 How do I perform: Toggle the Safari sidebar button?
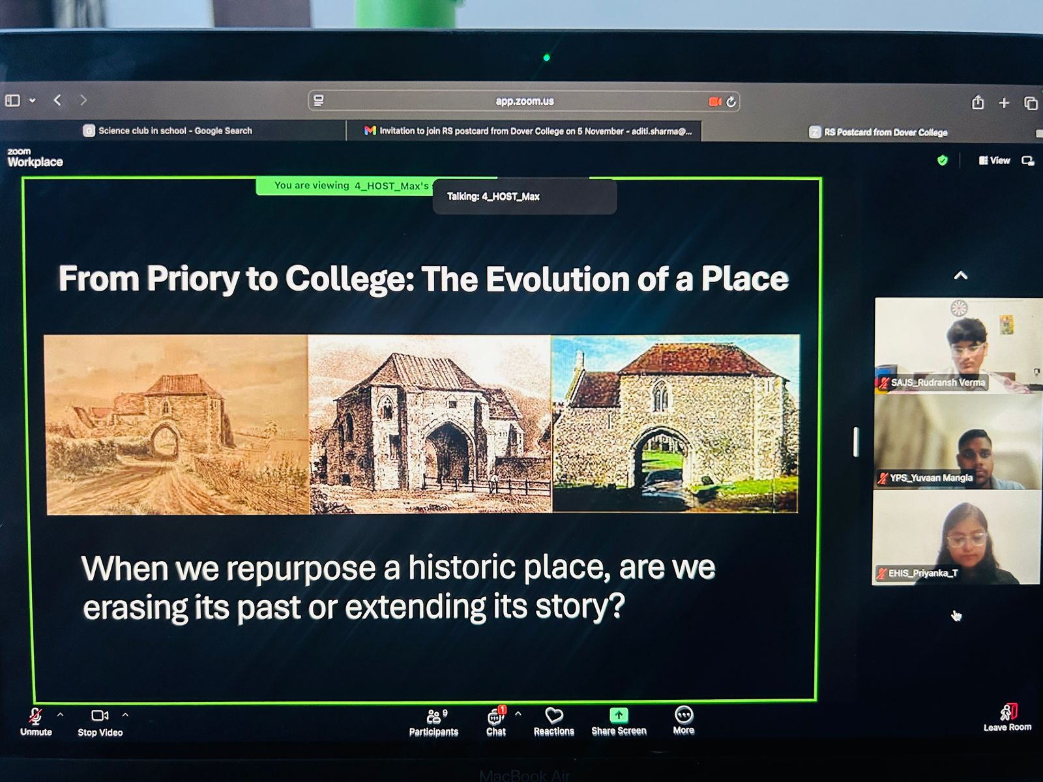(x=12, y=100)
